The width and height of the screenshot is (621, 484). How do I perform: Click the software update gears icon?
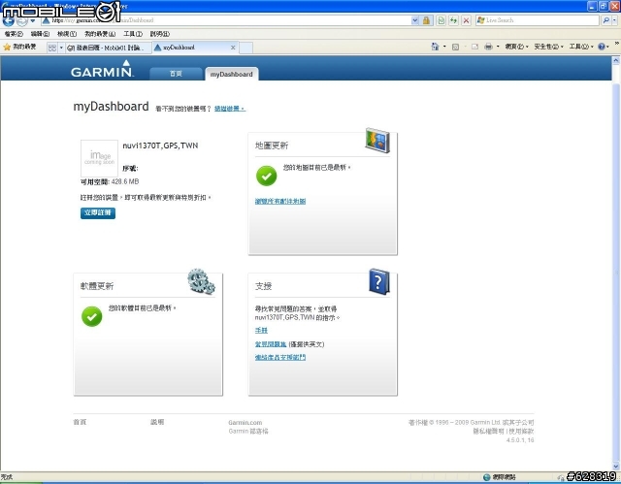201,281
